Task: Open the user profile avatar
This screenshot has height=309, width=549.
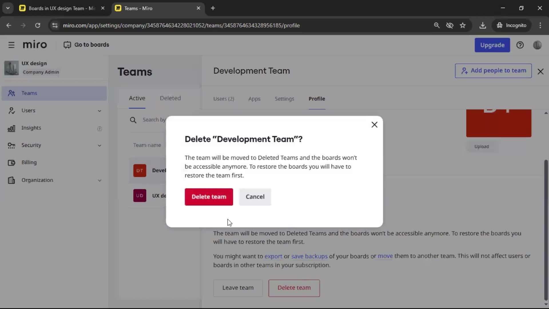Action: pyautogui.click(x=537, y=45)
